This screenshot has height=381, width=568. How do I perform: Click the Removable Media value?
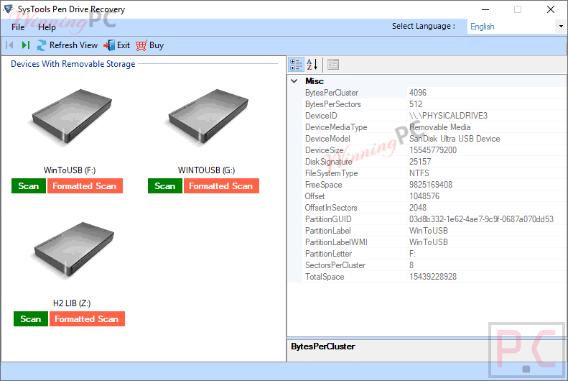[439, 127]
